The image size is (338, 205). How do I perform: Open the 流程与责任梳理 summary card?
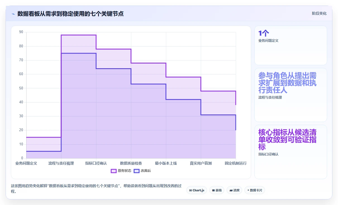click(x=291, y=95)
